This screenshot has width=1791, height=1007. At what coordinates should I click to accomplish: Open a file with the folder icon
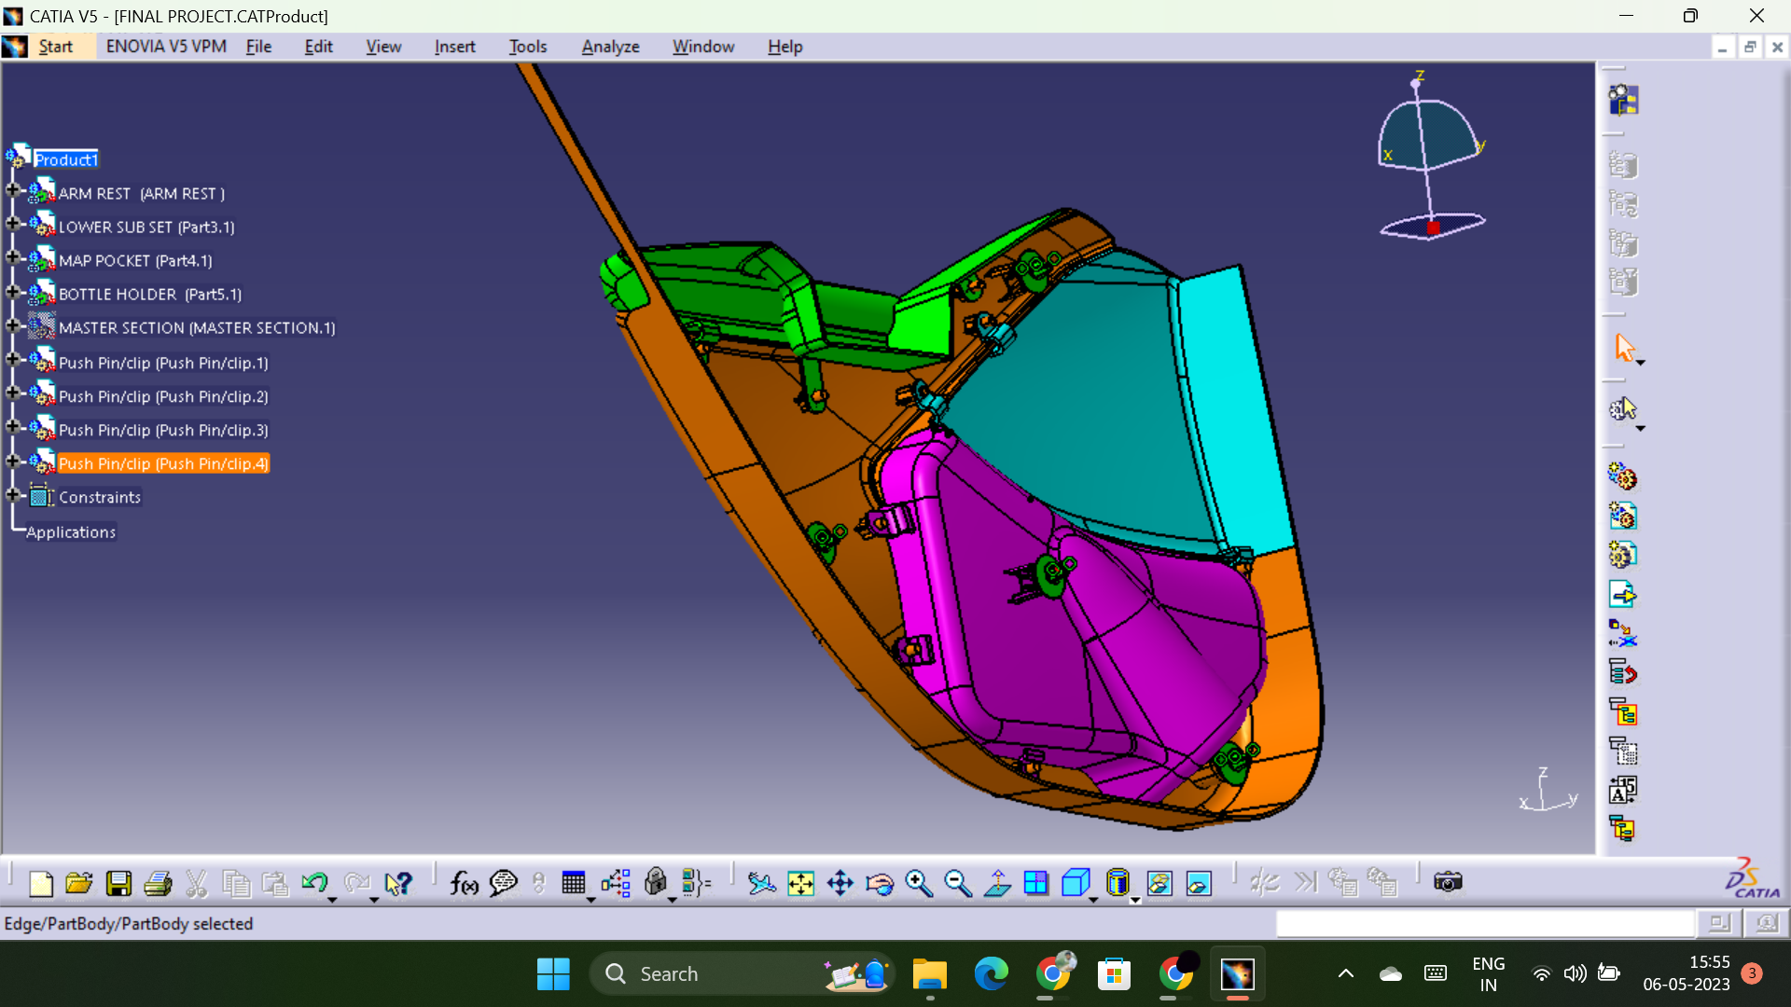click(79, 883)
